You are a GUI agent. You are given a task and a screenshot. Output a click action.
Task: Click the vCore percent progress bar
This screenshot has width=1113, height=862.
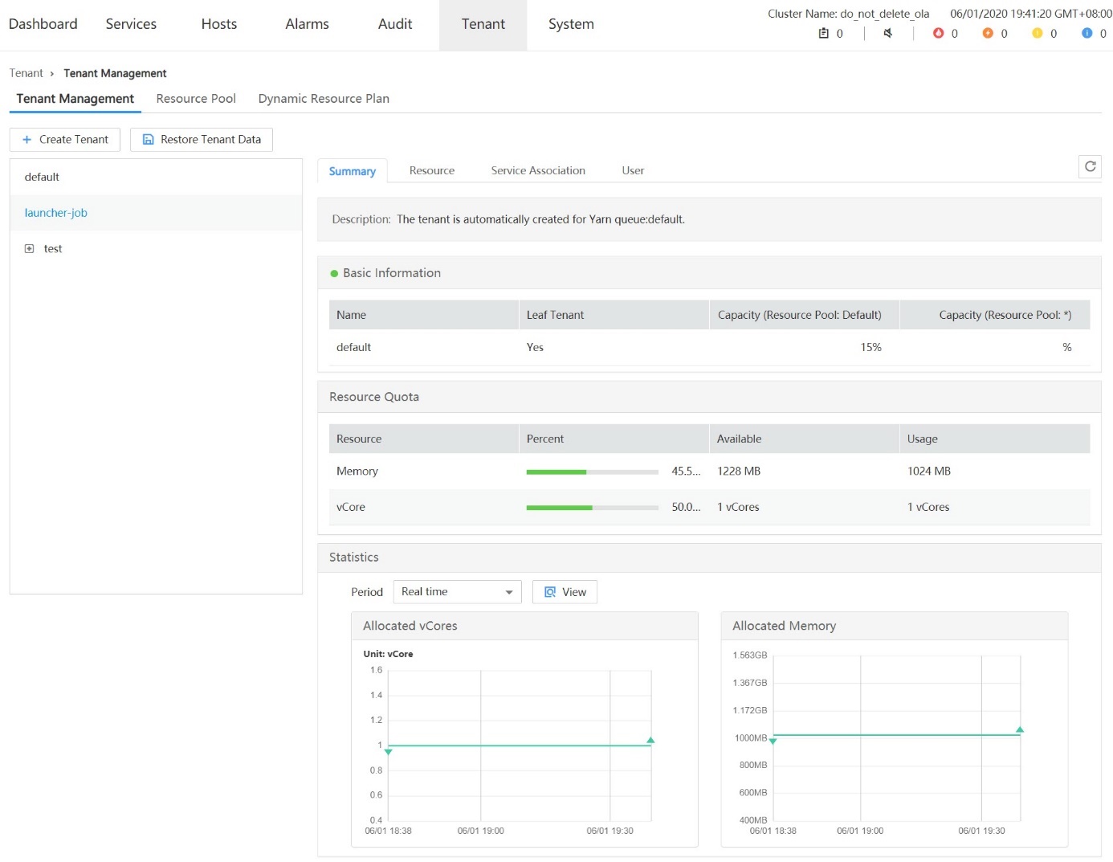tap(593, 508)
